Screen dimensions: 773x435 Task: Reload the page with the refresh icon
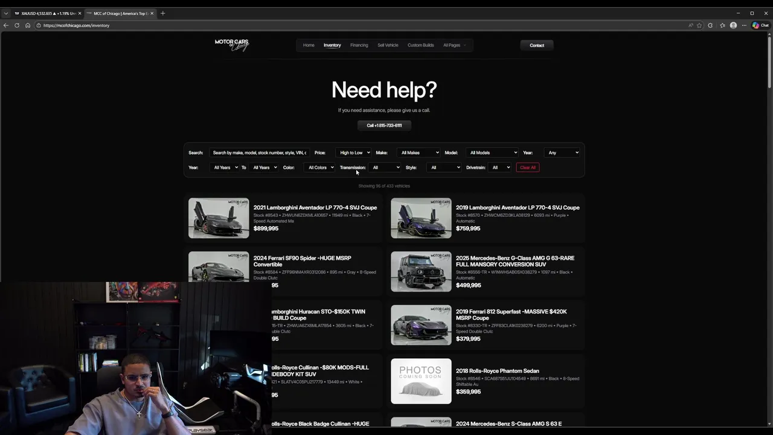(x=17, y=25)
